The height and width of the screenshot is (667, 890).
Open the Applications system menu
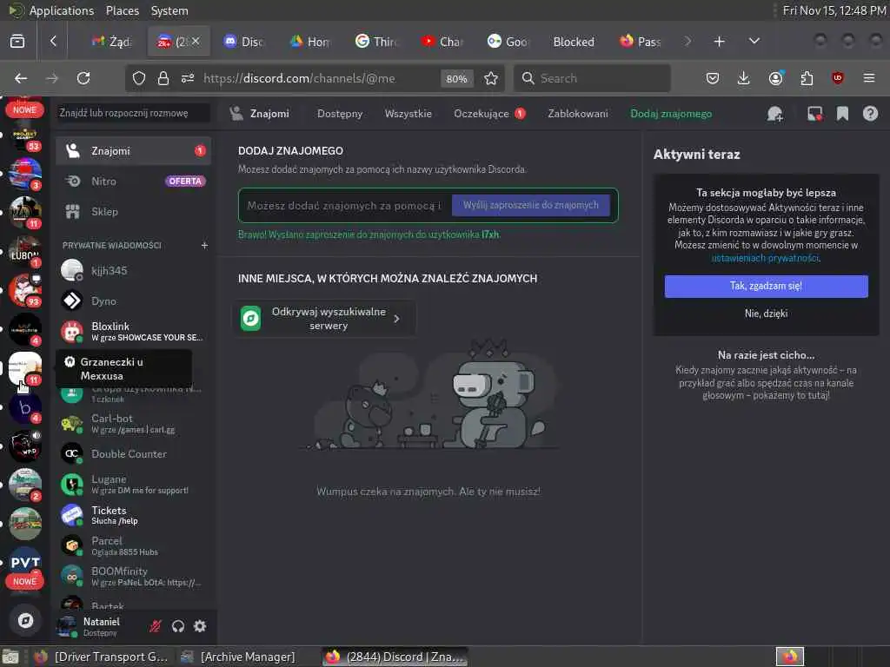tap(62, 10)
